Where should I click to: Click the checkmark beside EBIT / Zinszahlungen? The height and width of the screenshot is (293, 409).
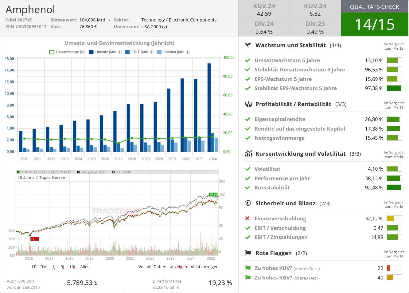pos(248,237)
